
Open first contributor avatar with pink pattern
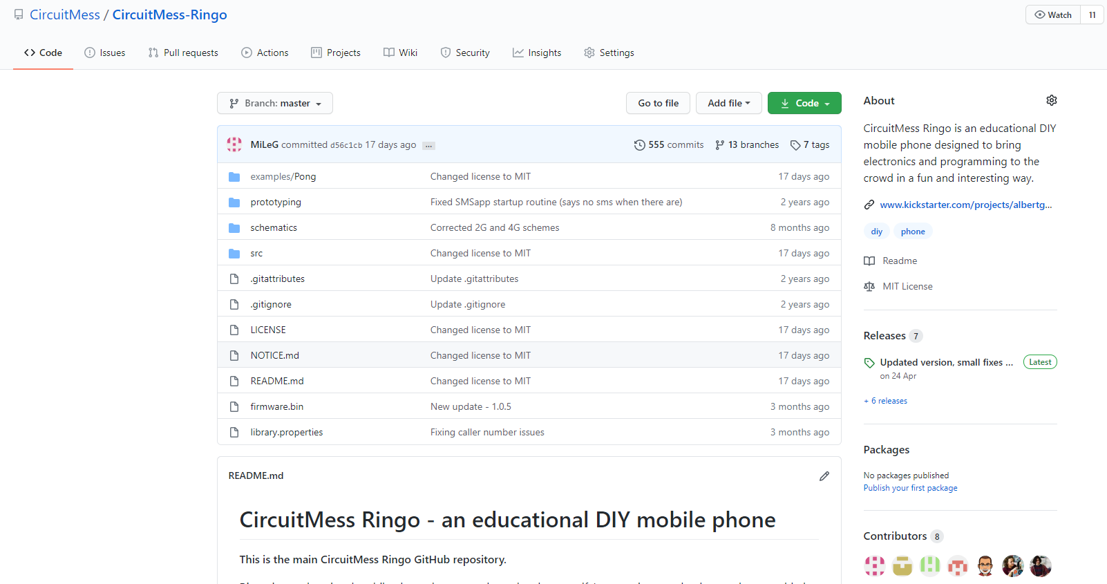875,566
